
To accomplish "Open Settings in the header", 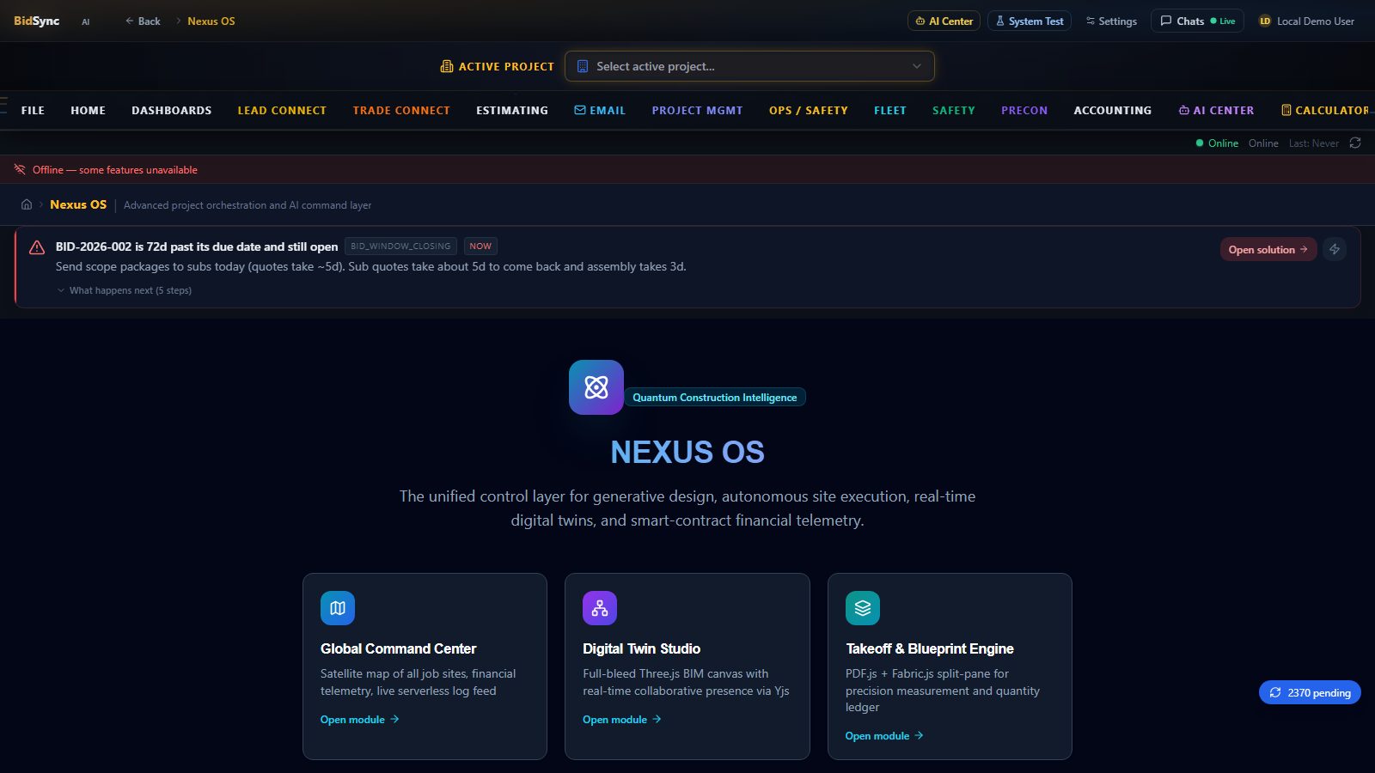I will tap(1111, 21).
